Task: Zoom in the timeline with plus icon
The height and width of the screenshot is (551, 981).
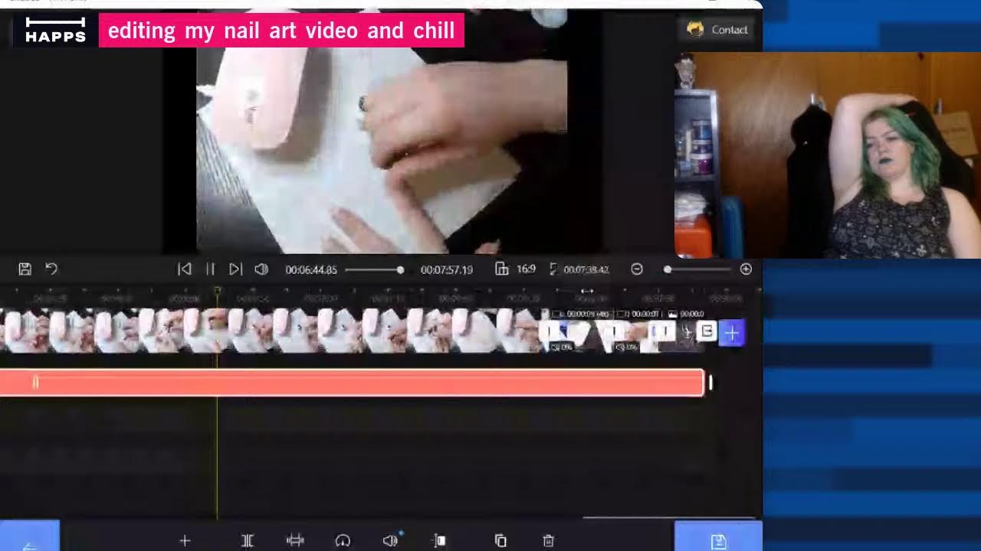Action: point(746,269)
